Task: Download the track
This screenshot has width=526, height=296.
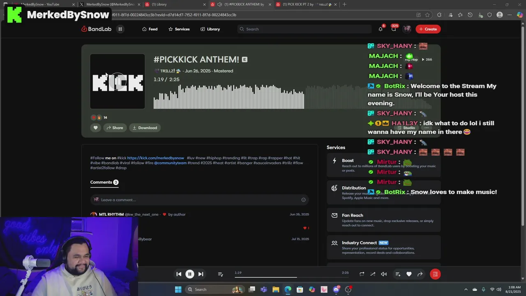Action: (x=145, y=128)
